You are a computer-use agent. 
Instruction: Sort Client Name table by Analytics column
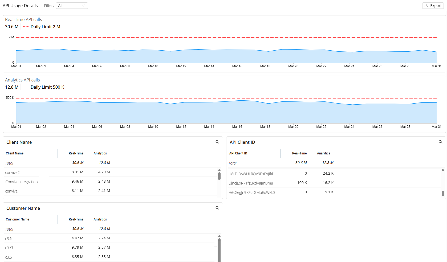pos(100,153)
